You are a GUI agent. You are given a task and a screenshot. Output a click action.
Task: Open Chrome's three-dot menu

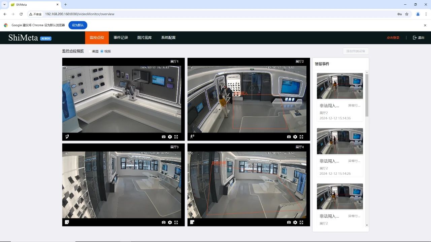click(426, 14)
